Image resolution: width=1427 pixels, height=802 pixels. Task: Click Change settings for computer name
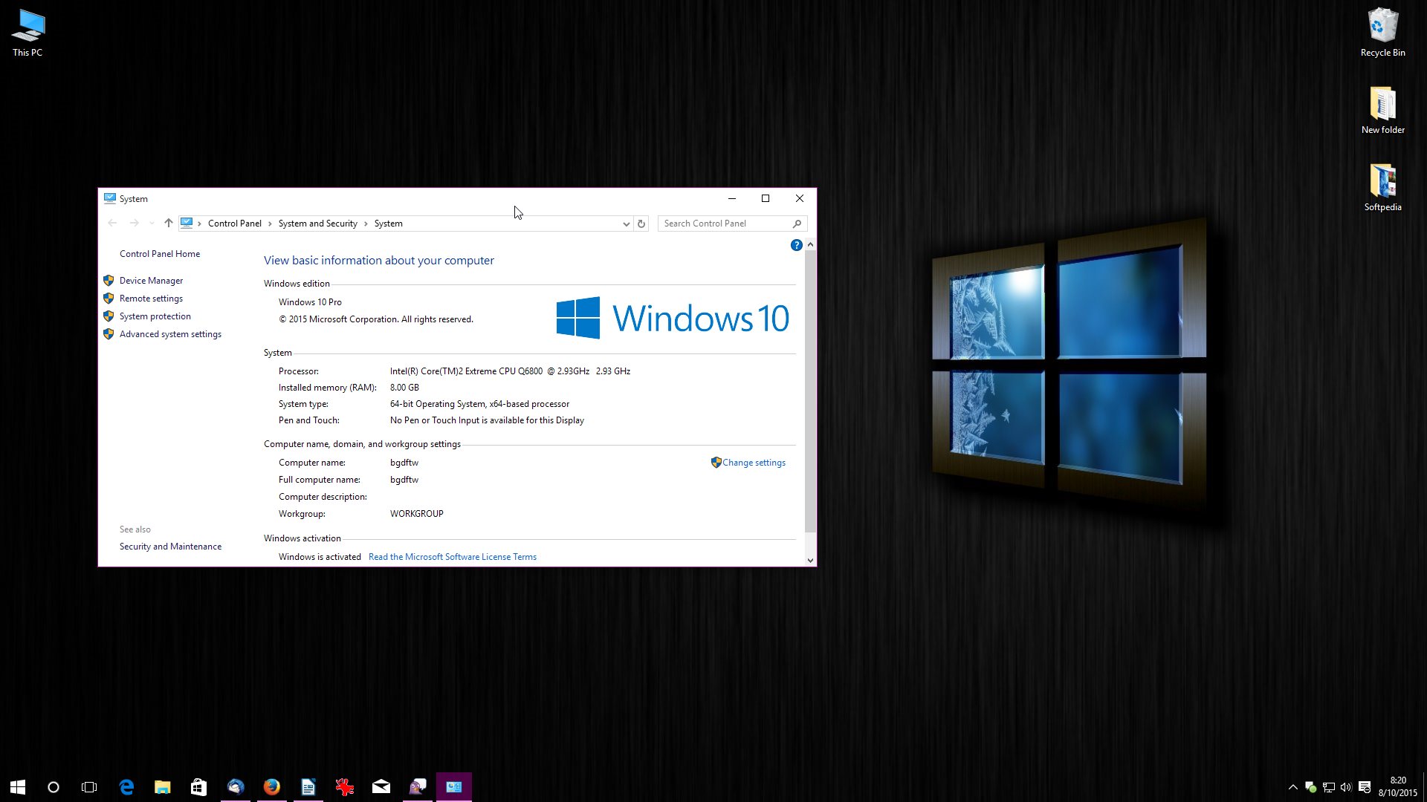point(754,463)
